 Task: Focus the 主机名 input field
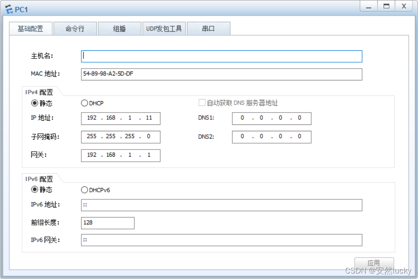coord(222,56)
